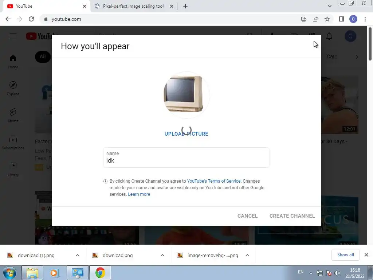The image size is (373, 280).
Task: Launch Windows Media Player from taskbar
Action: coord(55,273)
